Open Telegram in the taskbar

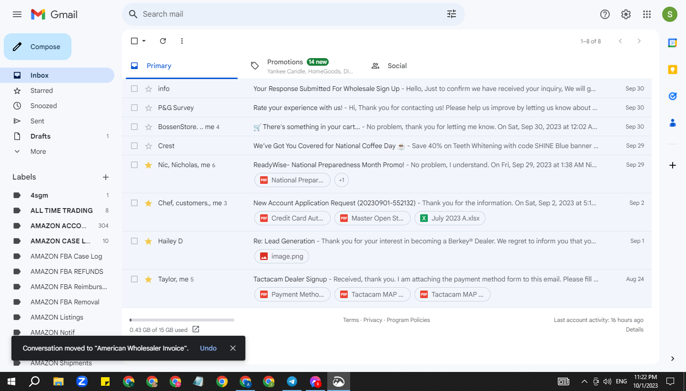coord(292,381)
